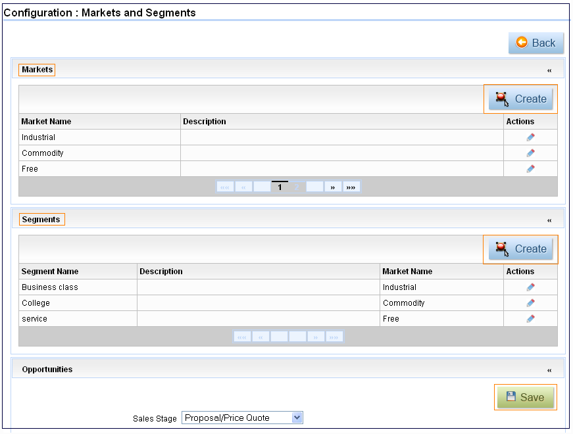The width and height of the screenshot is (573, 434).
Task: Select the Business class segment name
Action: pyautogui.click(x=50, y=287)
